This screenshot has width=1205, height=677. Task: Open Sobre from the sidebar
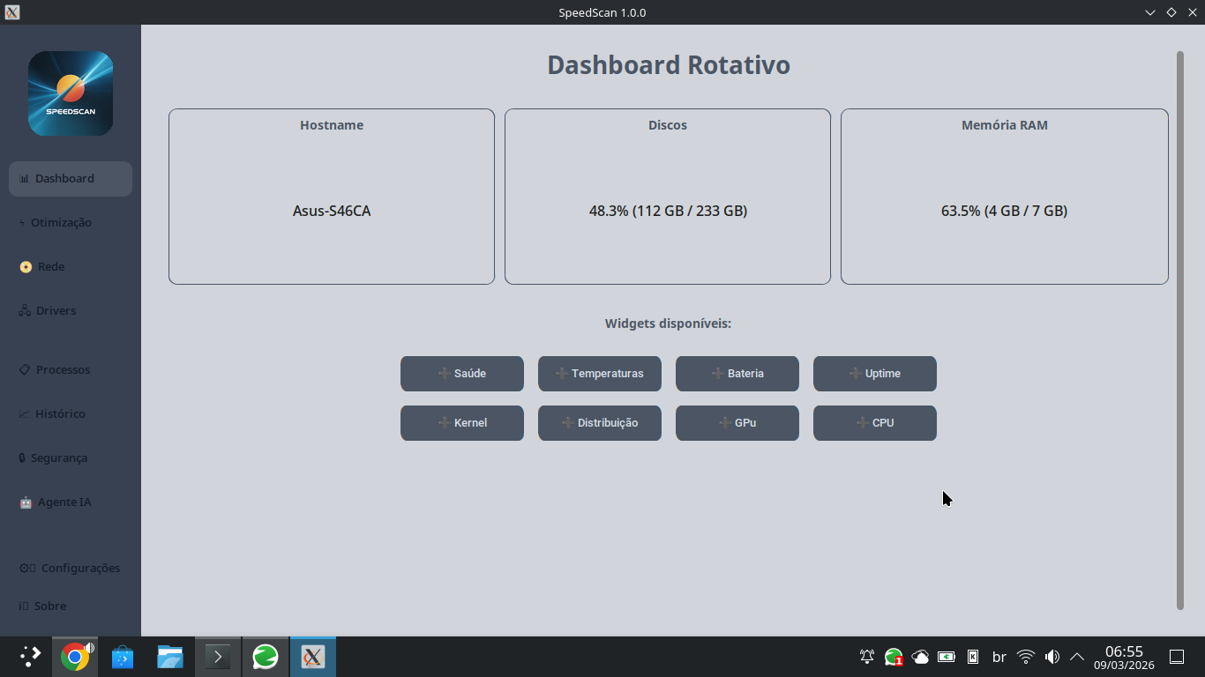(50, 606)
